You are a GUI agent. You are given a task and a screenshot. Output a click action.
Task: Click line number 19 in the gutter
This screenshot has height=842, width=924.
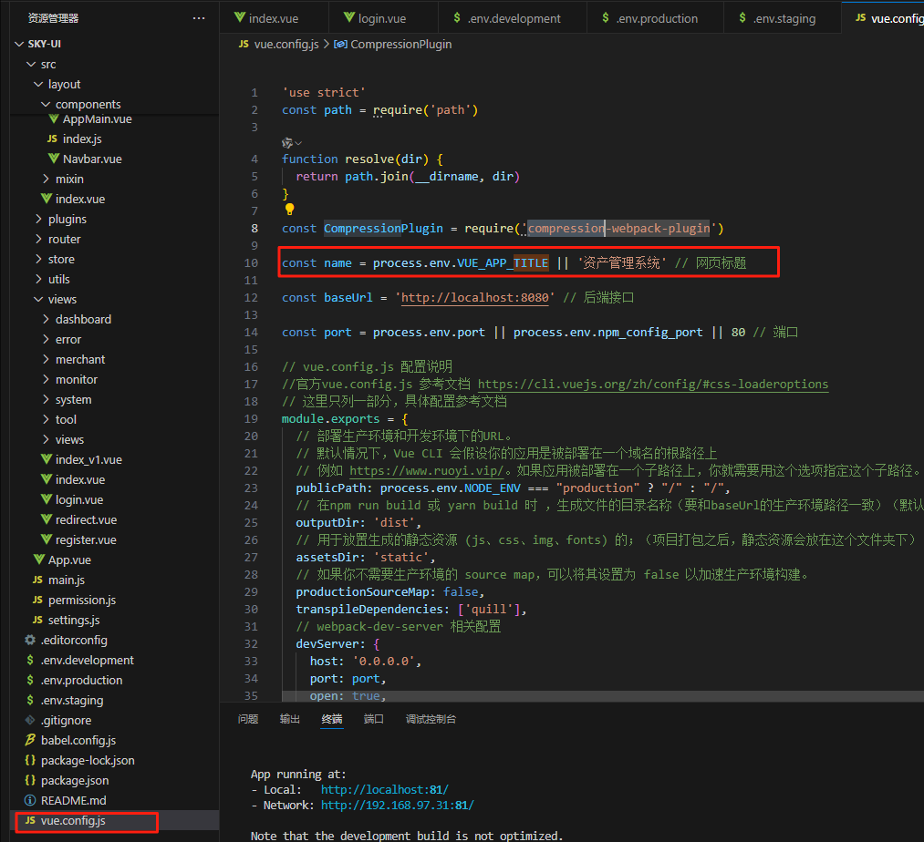(x=251, y=418)
